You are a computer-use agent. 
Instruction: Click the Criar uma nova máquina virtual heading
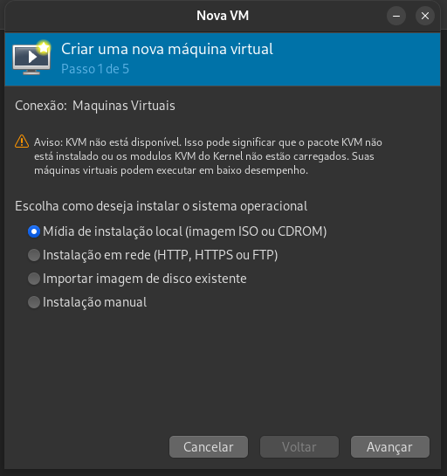pyautogui.click(x=168, y=49)
